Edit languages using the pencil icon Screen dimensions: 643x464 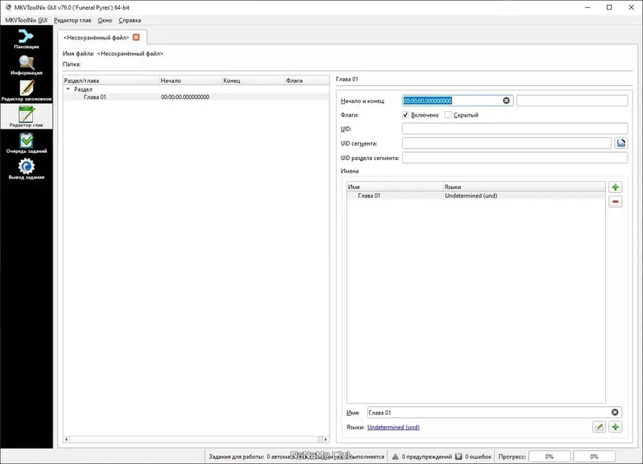(598, 426)
